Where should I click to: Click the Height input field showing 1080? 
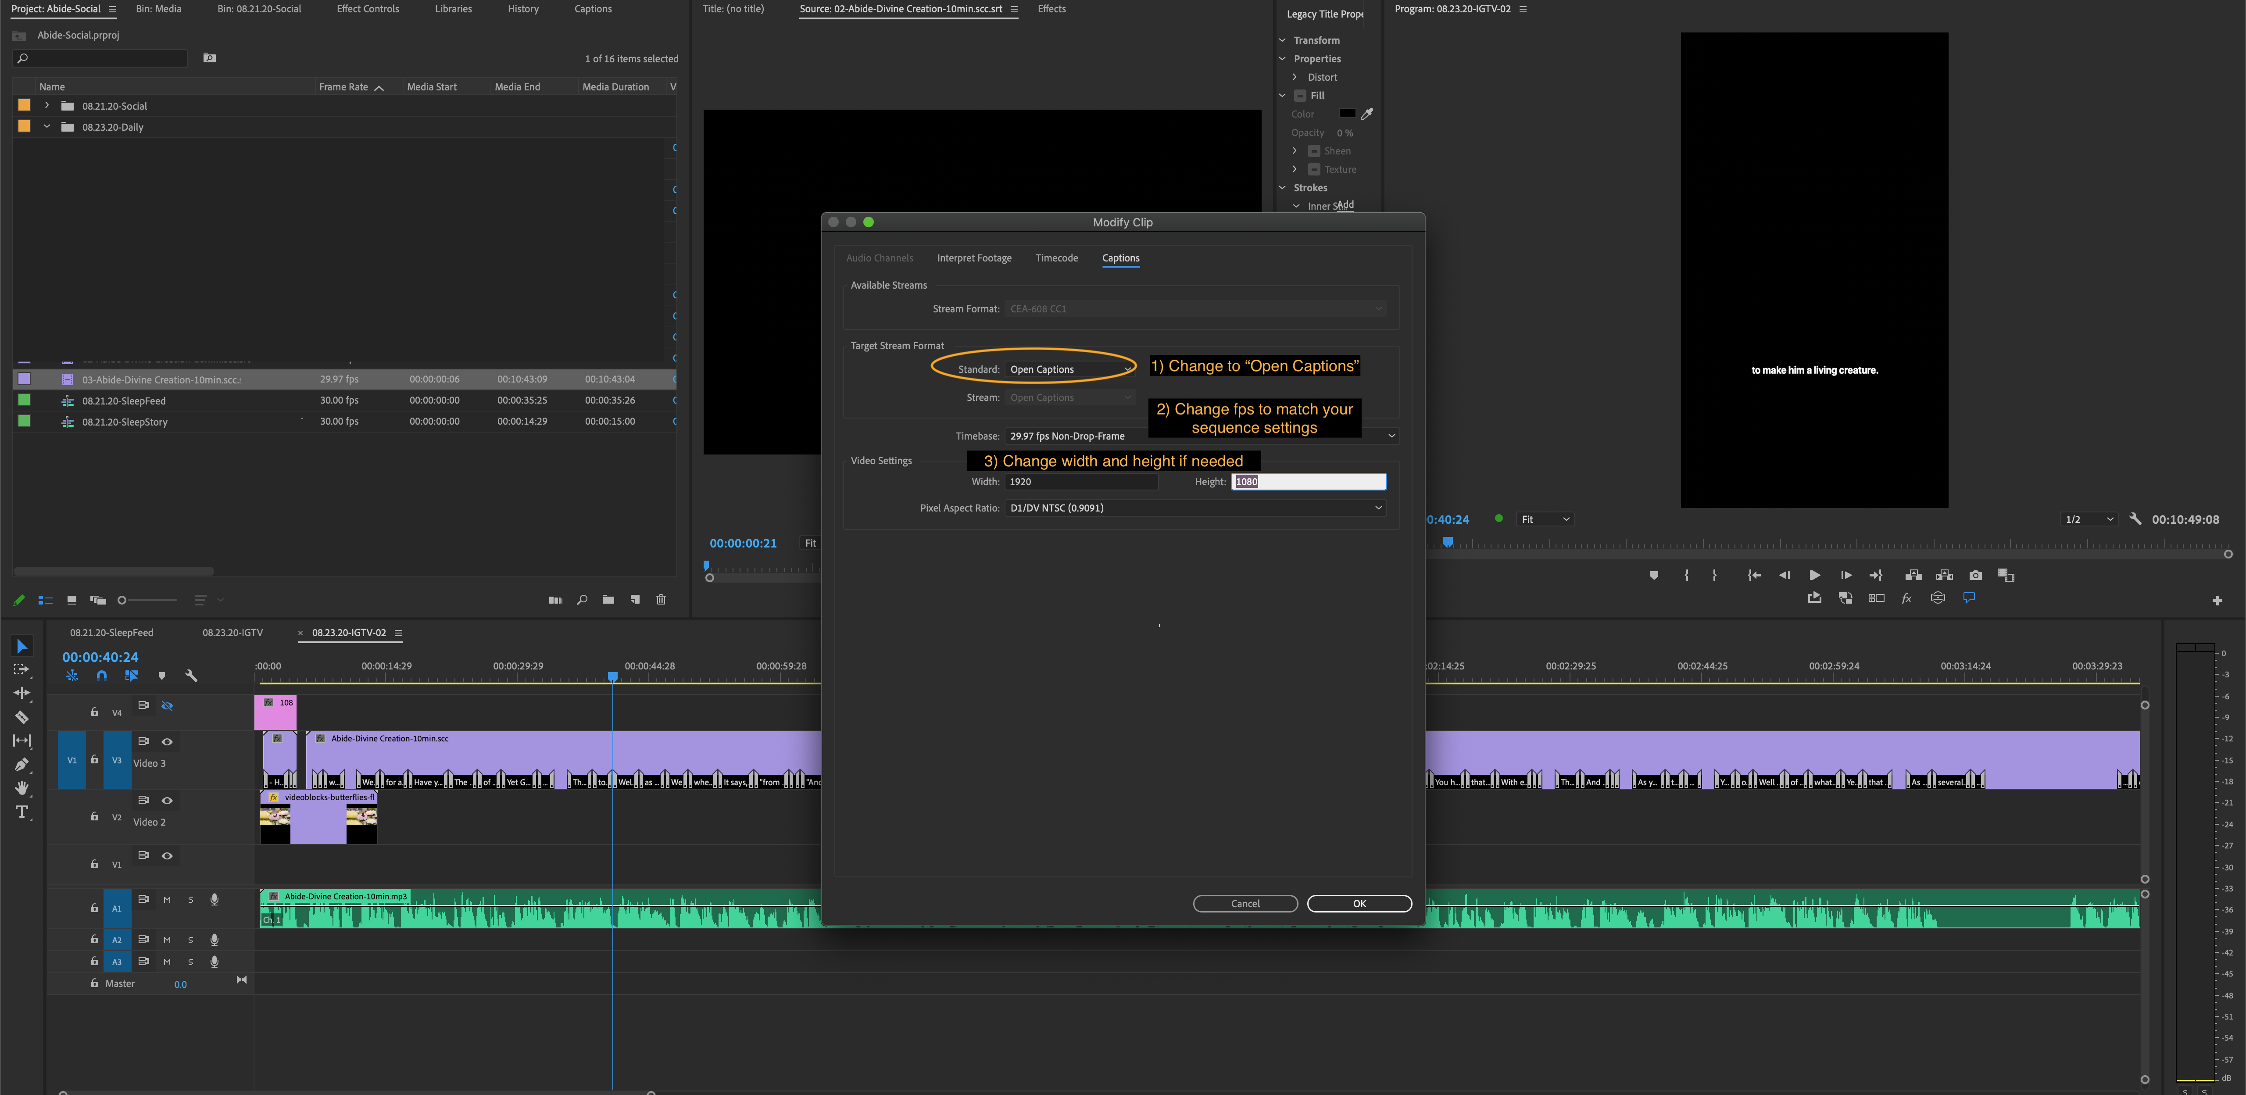tap(1308, 480)
